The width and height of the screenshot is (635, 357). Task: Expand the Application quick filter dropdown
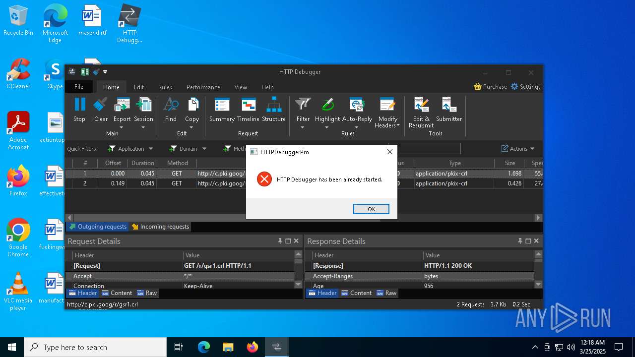pyautogui.click(x=151, y=149)
